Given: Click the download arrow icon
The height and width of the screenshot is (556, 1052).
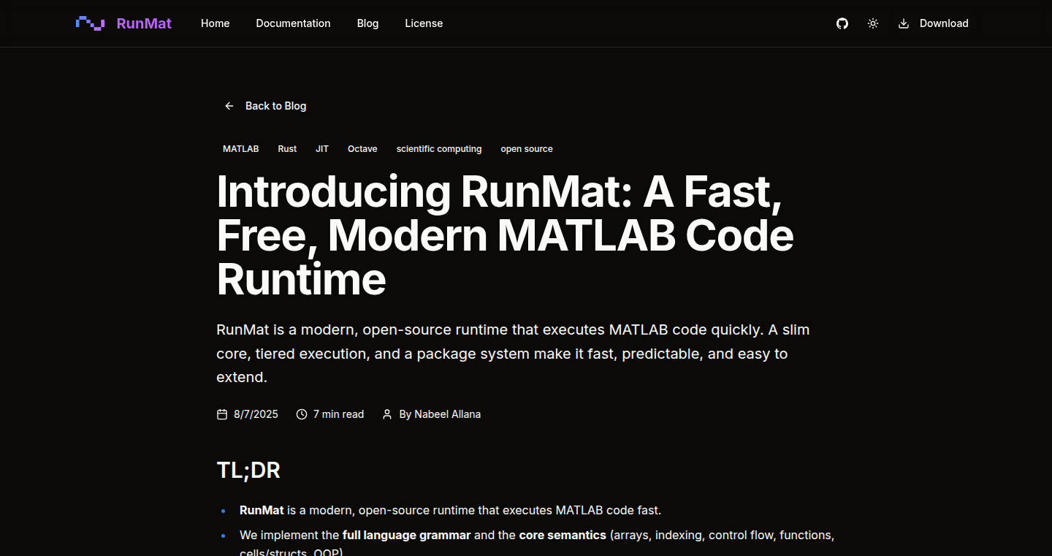Looking at the screenshot, I should tap(904, 23).
